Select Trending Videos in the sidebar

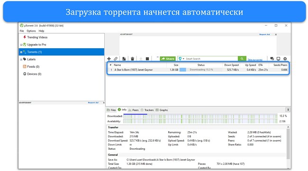37,37
